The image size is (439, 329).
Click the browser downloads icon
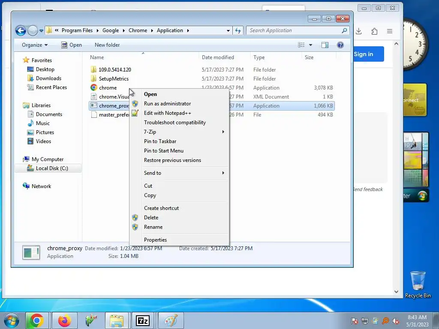(x=359, y=31)
